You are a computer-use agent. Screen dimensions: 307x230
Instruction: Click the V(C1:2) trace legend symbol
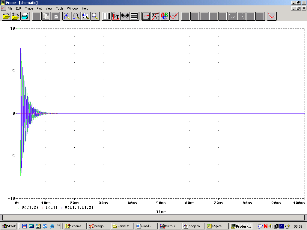[x=18, y=208]
